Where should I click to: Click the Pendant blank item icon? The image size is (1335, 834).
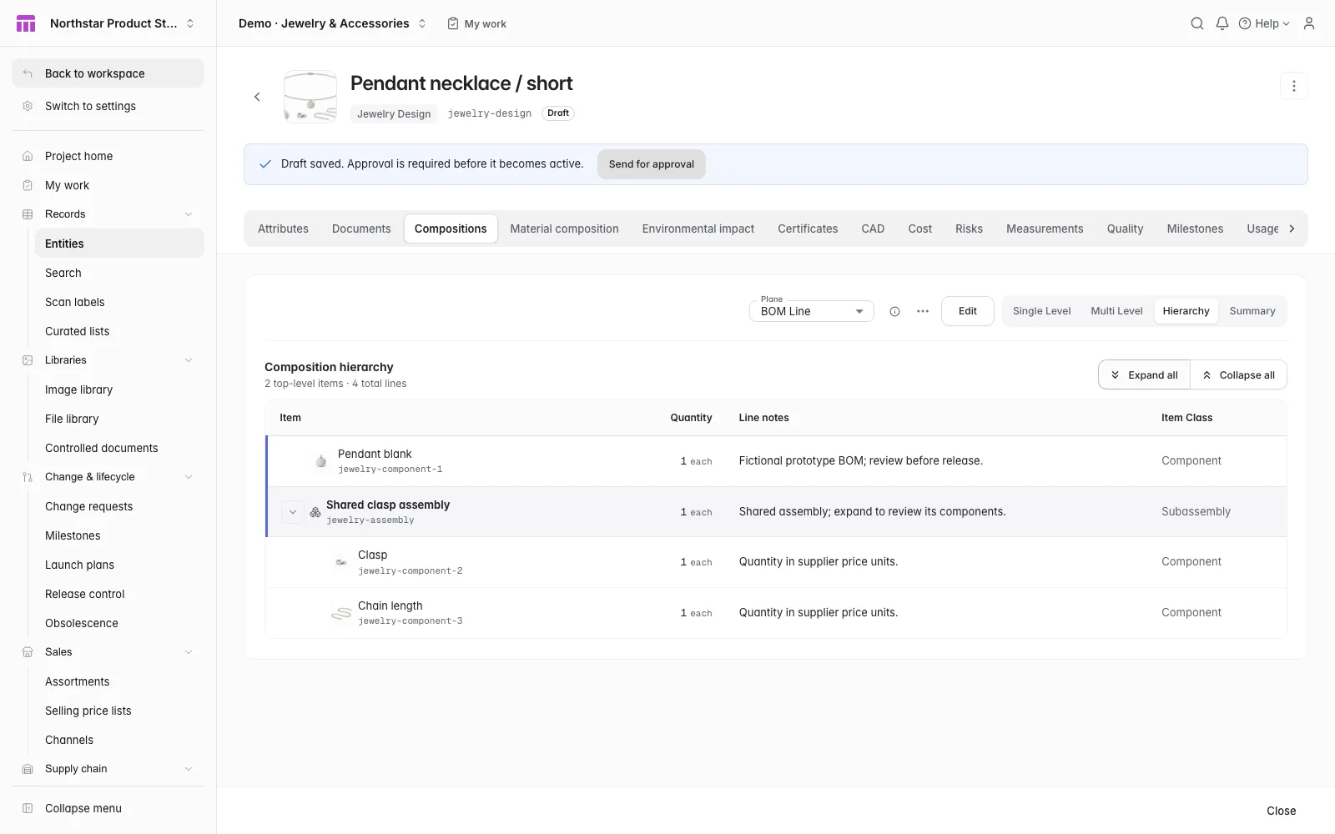click(321, 461)
